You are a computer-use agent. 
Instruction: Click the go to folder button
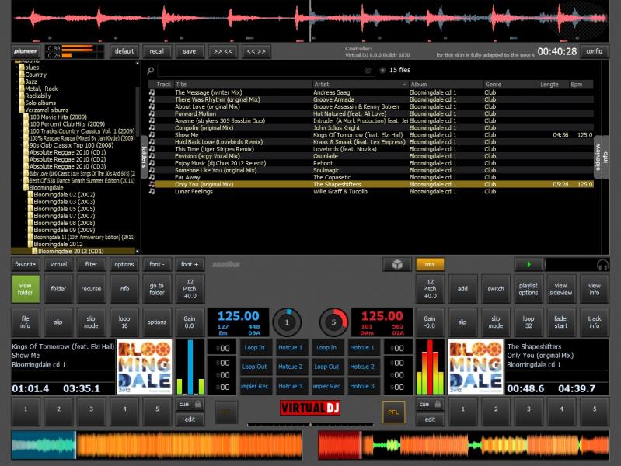(x=157, y=289)
